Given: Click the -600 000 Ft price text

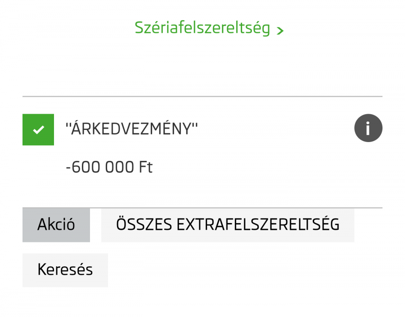Looking at the screenshot, I should tap(108, 167).
